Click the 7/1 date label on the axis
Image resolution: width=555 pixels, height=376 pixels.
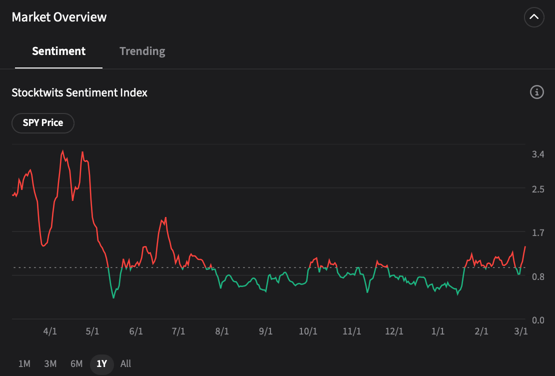(x=178, y=331)
